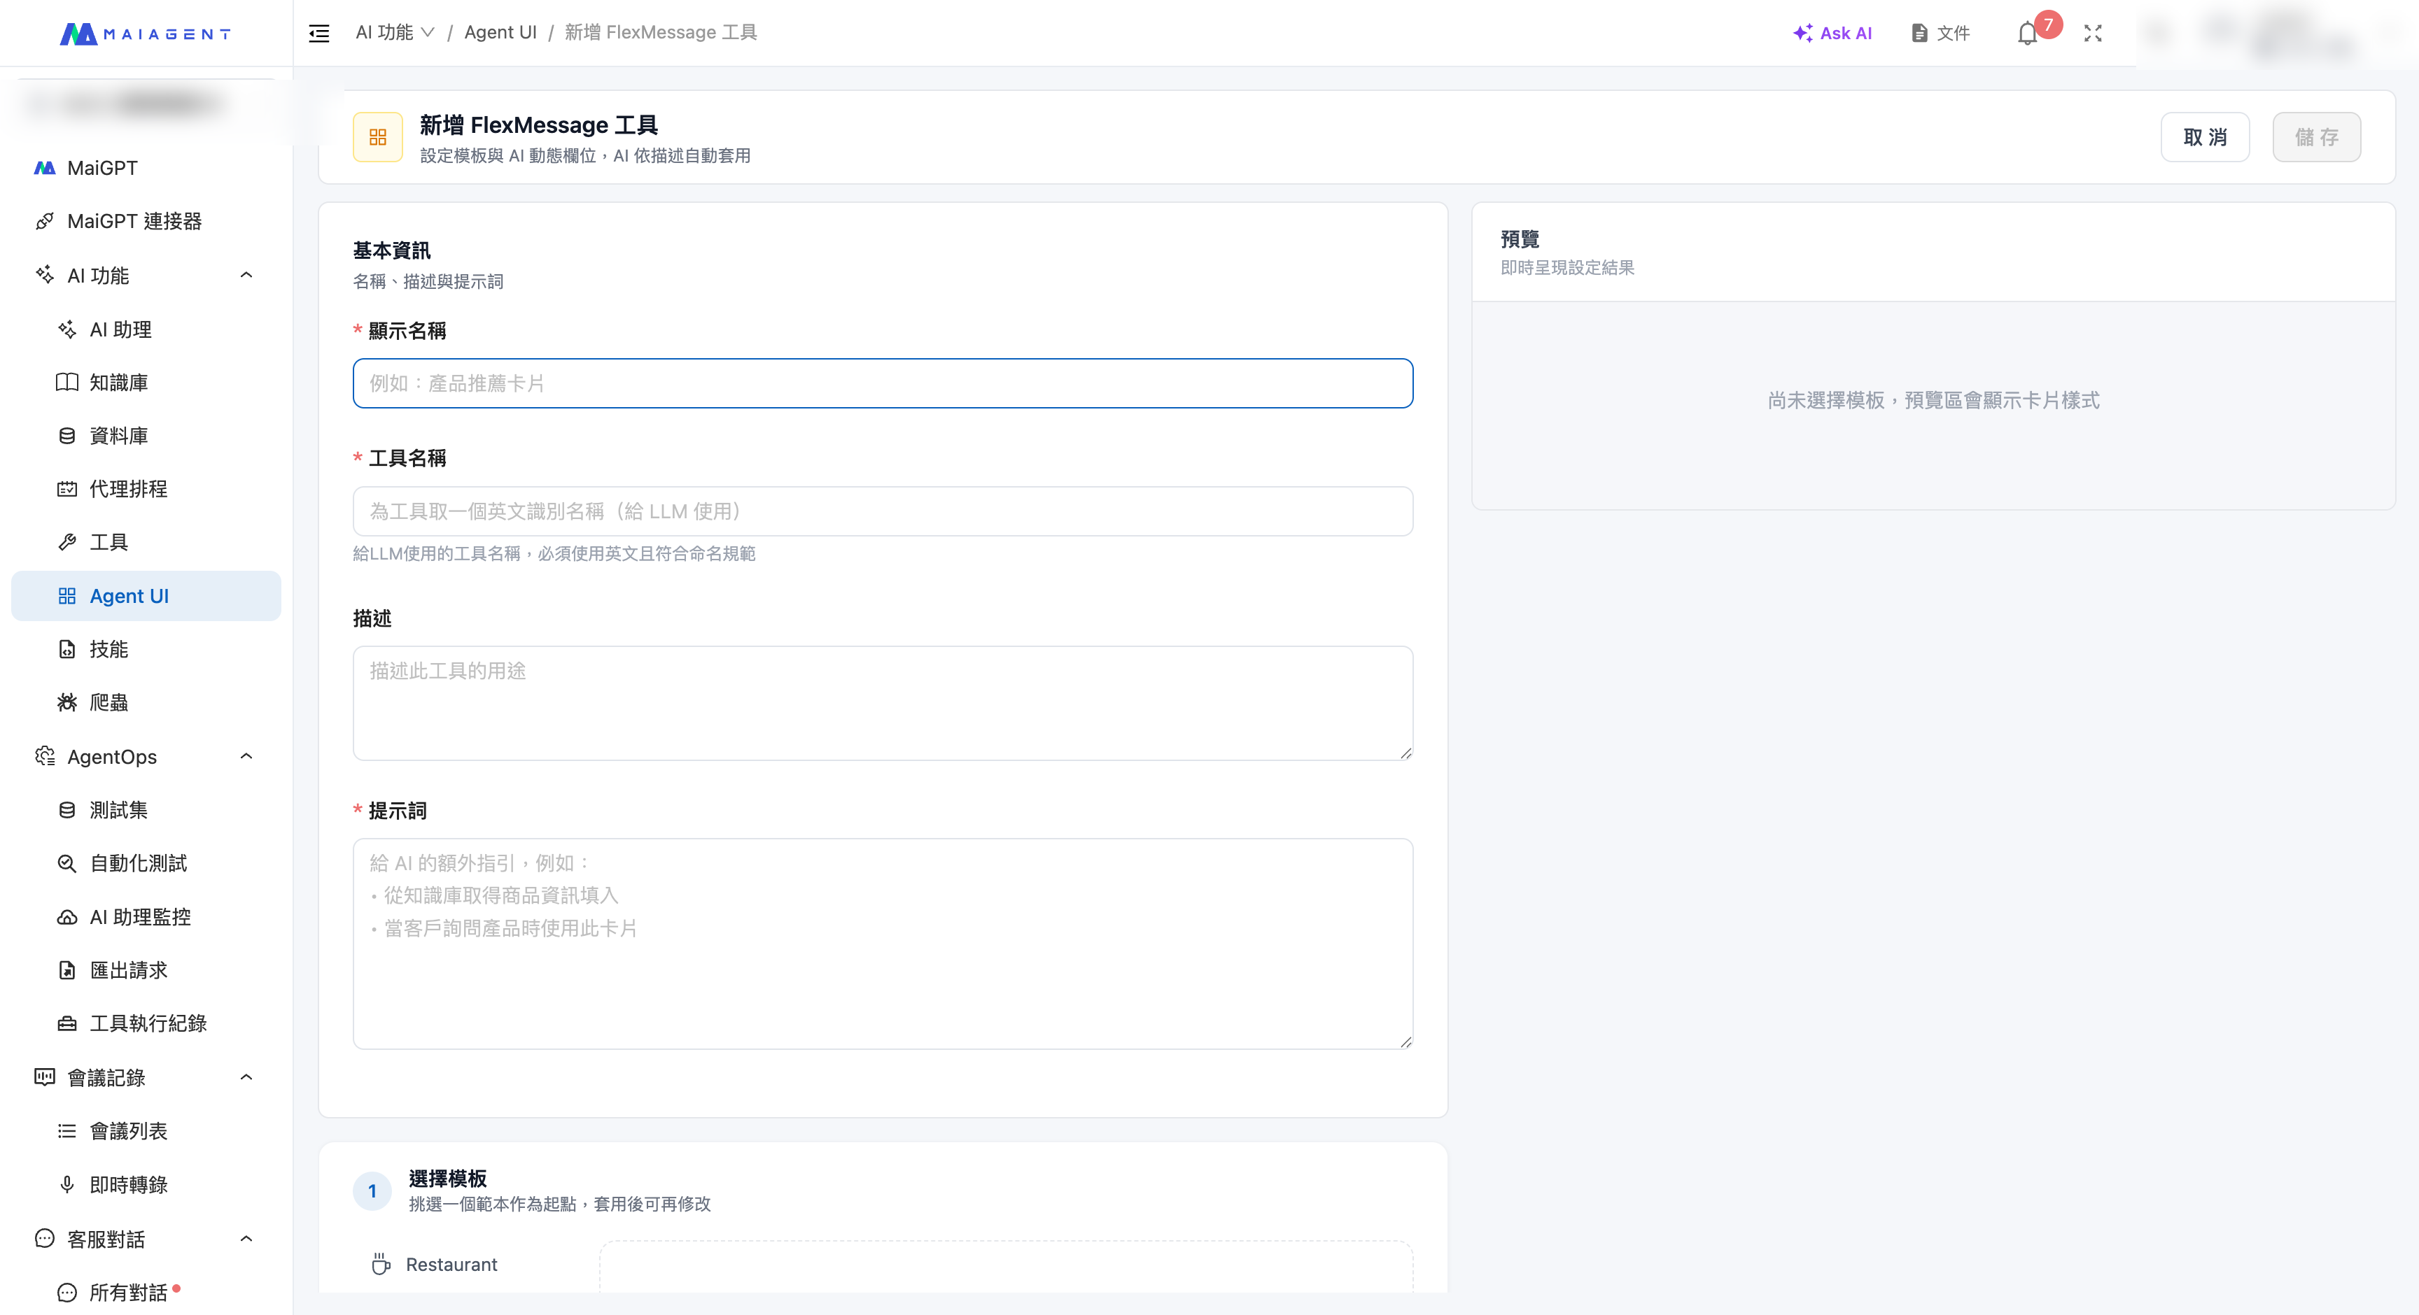Image resolution: width=2419 pixels, height=1315 pixels.
Task: Open 工具執行紀錄 page
Action: pyautogui.click(x=146, y=1023)
